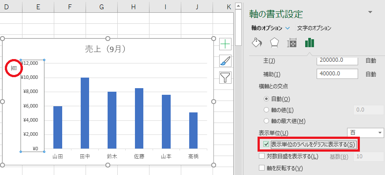
Task: Click the ¥10,000 axis label
Action: click(29, 77)
